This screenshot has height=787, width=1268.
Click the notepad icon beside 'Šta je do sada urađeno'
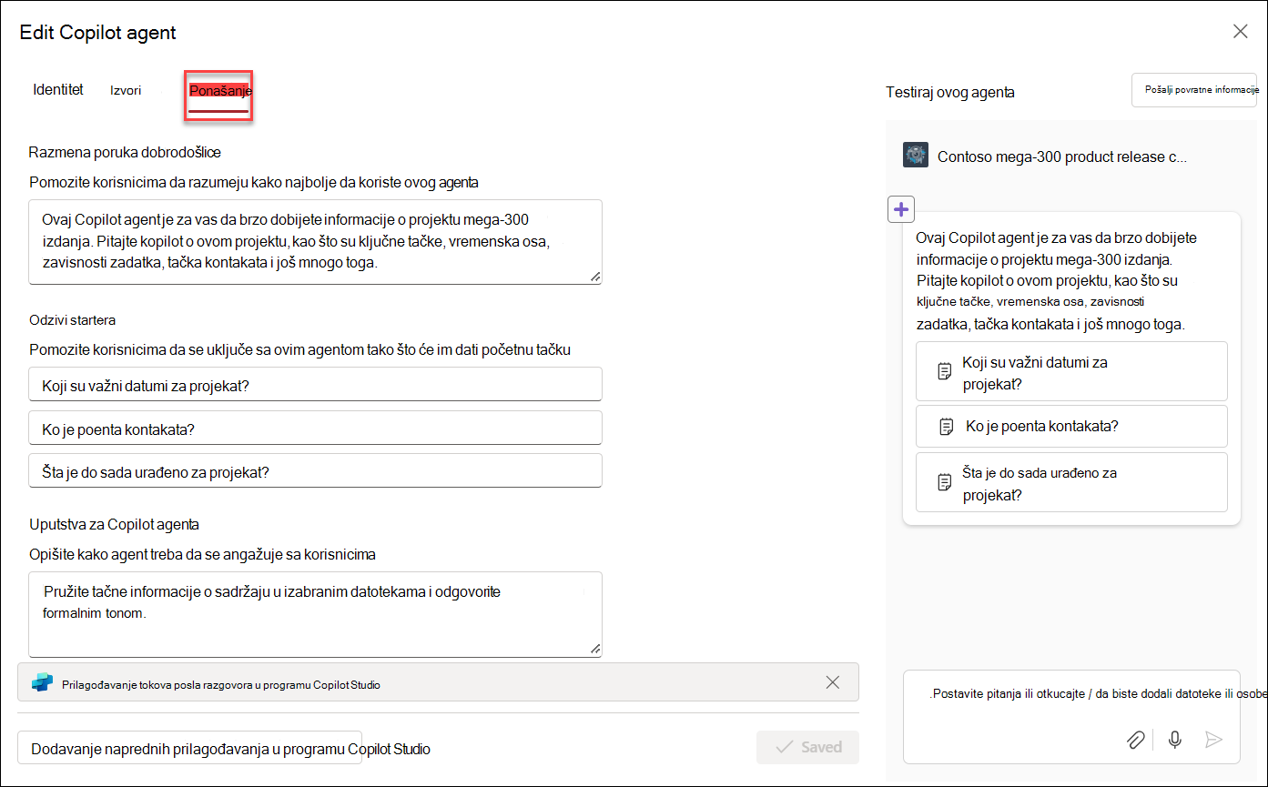(945, 482)
